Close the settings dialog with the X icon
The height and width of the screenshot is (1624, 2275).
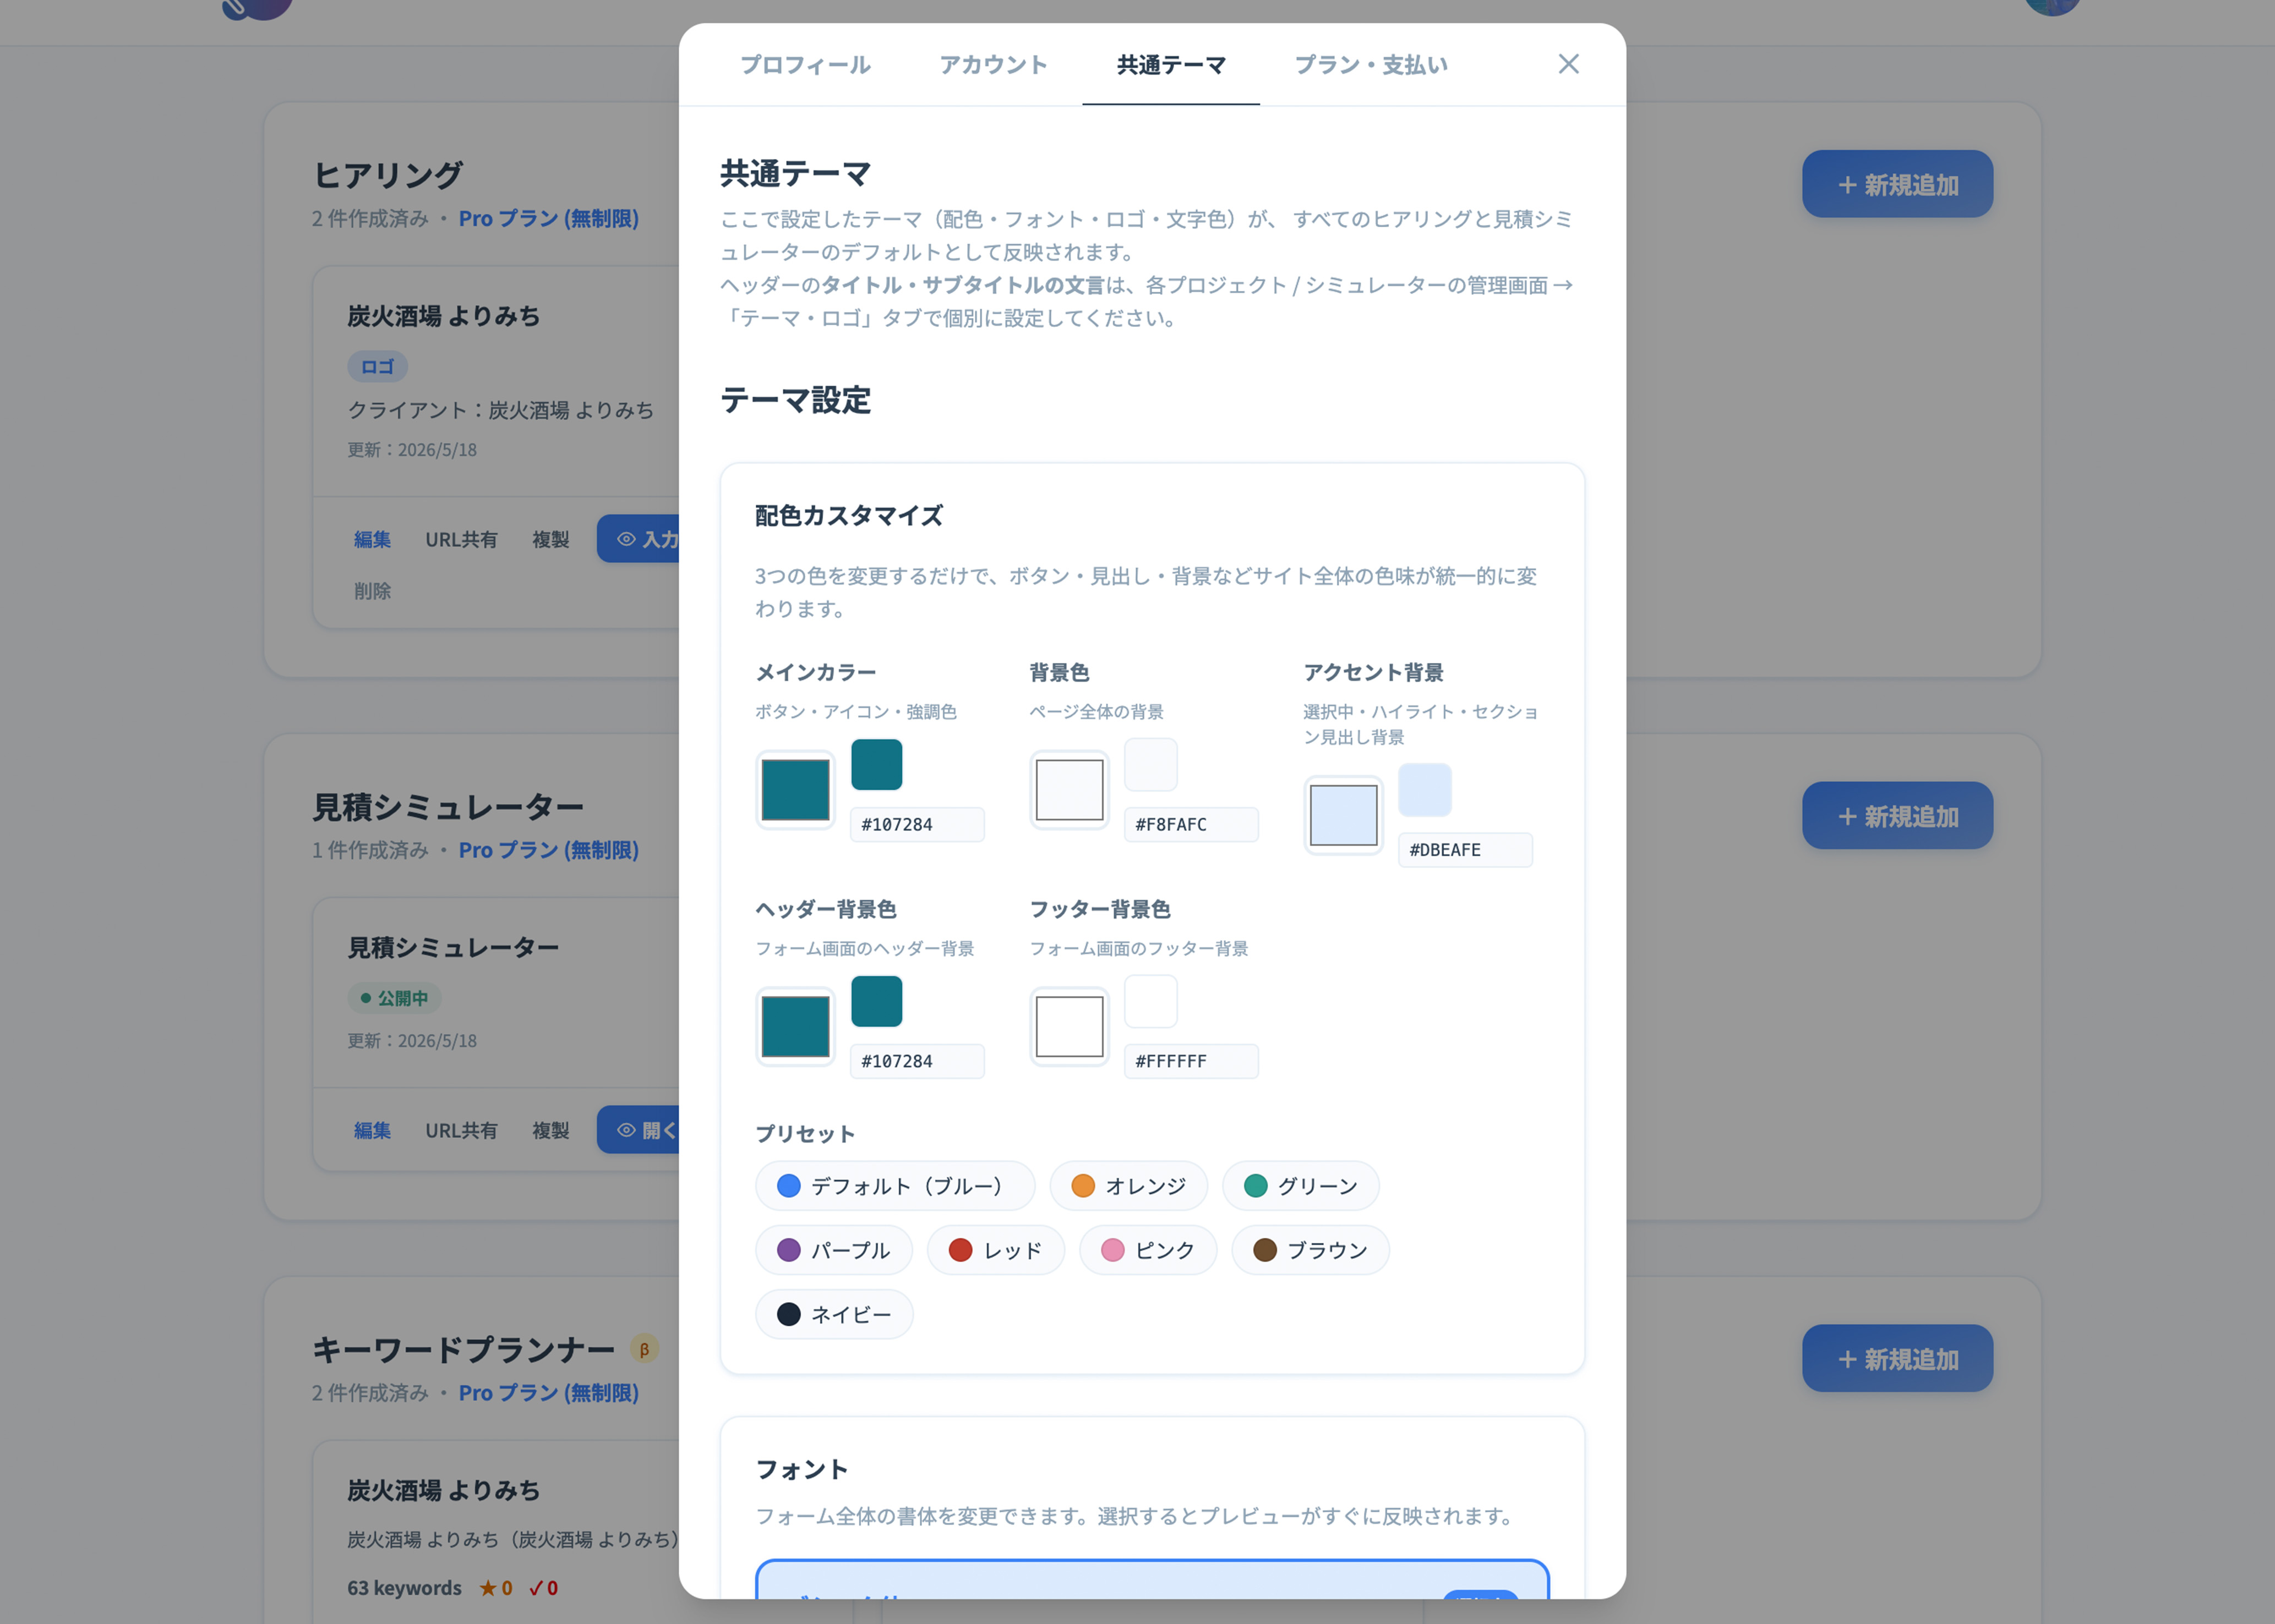point(1568,64)
